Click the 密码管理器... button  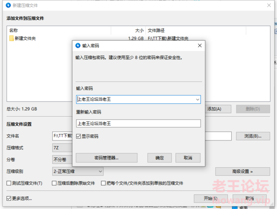[106, 158]
